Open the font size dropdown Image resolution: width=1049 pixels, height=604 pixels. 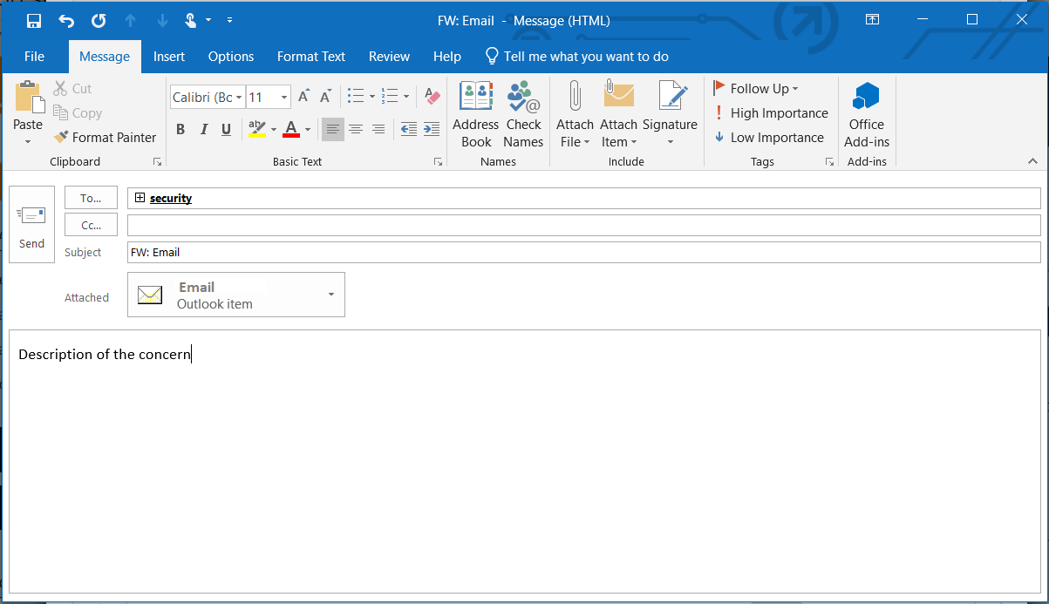point(284,98)
